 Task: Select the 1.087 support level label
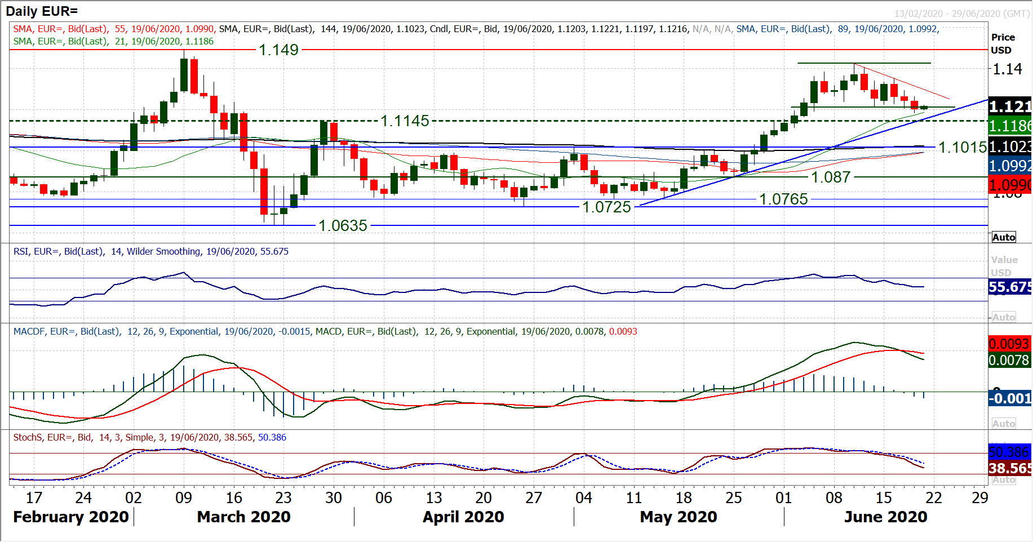tap(830, 177)
